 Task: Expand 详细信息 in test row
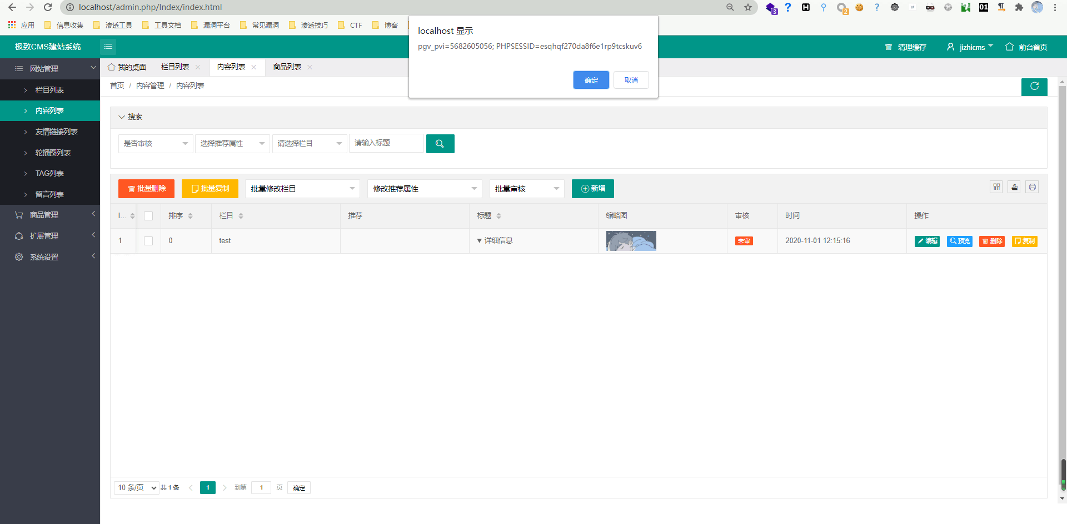point(495,241)
